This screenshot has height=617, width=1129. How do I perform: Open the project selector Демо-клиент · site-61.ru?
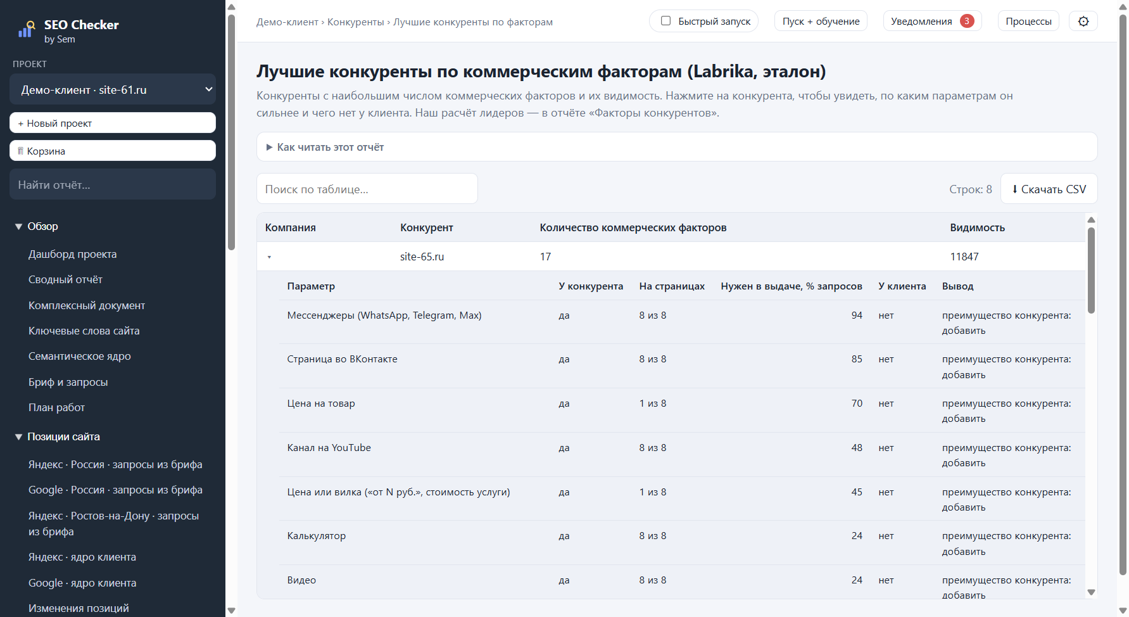tap(113, 89)
